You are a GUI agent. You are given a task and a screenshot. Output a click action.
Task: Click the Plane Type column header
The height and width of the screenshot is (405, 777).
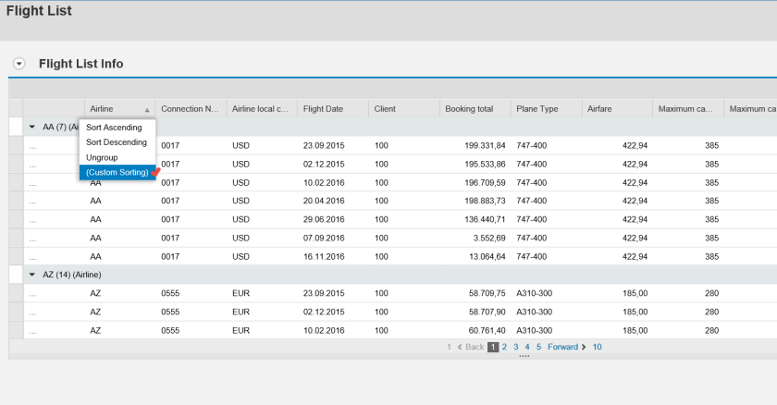pos(537,109)
